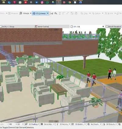Click the partial structure display icon

click(42, 124)
